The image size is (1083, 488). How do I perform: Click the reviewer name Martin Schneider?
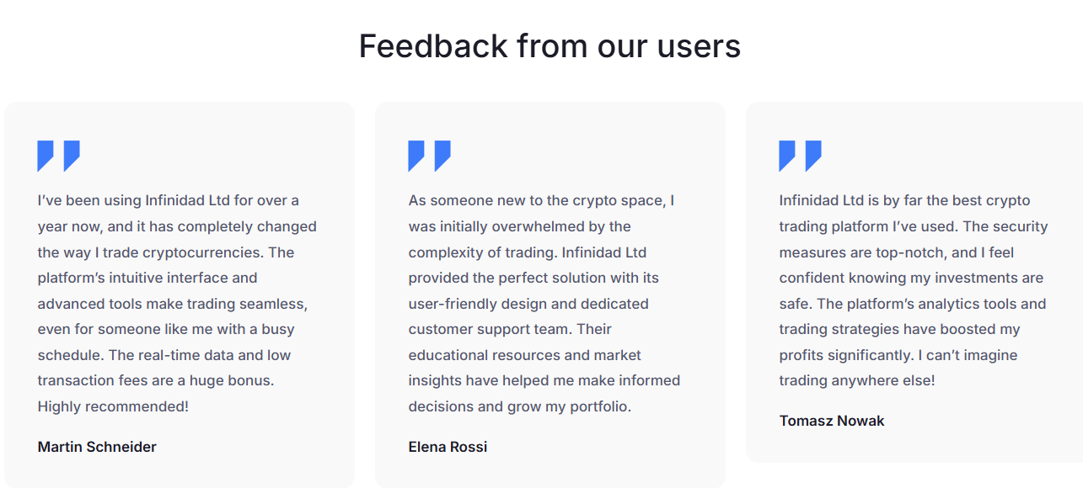pyautogui.click(x=97, y=447)
